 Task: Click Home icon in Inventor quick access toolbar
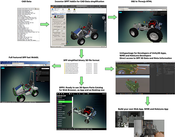63,6
